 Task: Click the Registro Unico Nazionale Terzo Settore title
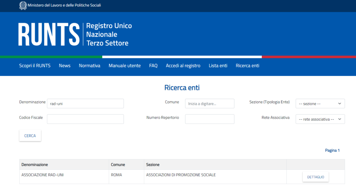(109, 35)
